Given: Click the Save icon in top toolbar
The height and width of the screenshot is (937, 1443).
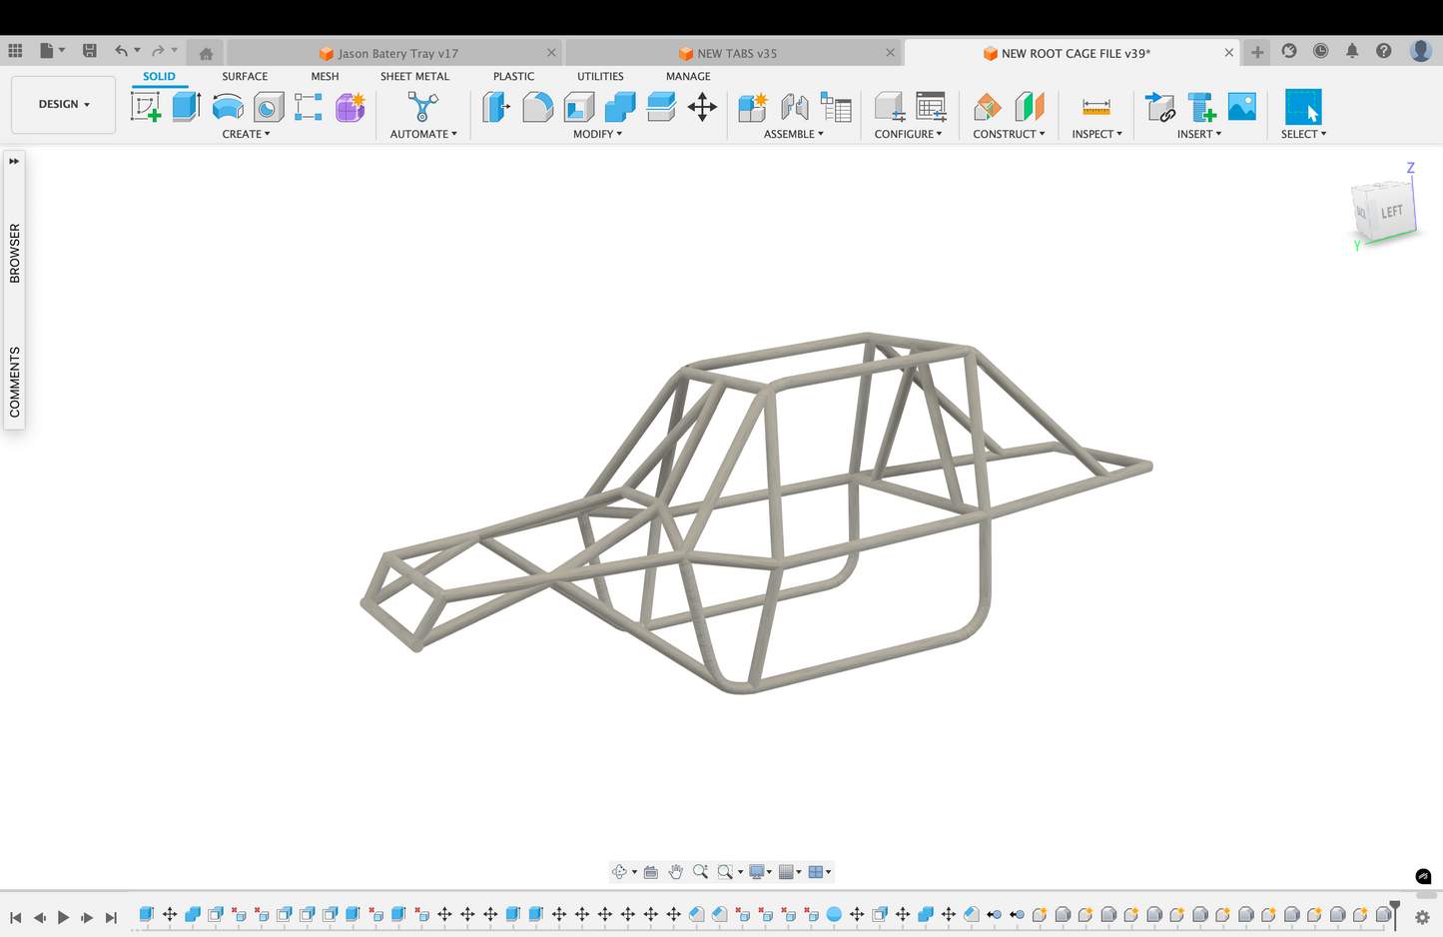Looking at the screenshot, I should pos(89,51).
